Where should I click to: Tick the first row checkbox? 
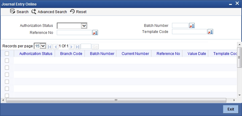[x=7, y=61]
